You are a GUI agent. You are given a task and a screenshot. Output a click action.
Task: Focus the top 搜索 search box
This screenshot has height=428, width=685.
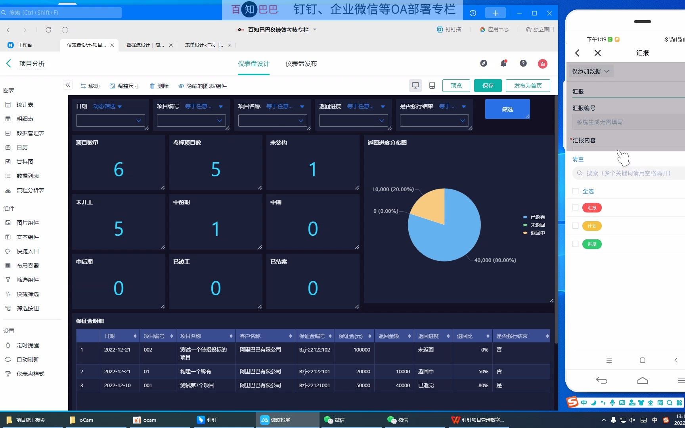tap(61, 13)
